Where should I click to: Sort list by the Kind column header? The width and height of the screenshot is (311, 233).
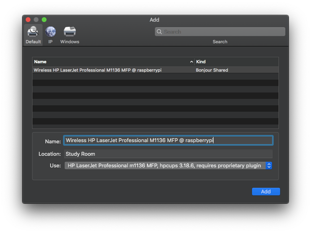pos(236,62)
